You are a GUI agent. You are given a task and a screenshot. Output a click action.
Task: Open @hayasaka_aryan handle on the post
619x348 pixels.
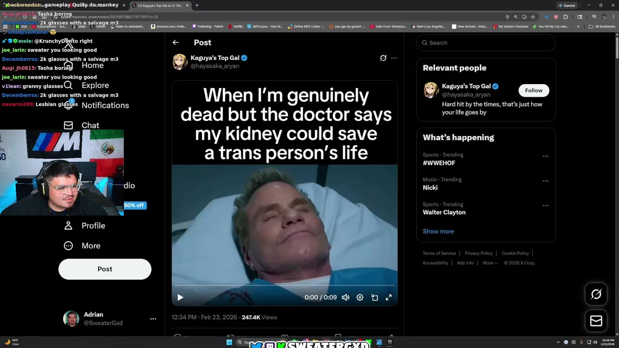[215, 66]
